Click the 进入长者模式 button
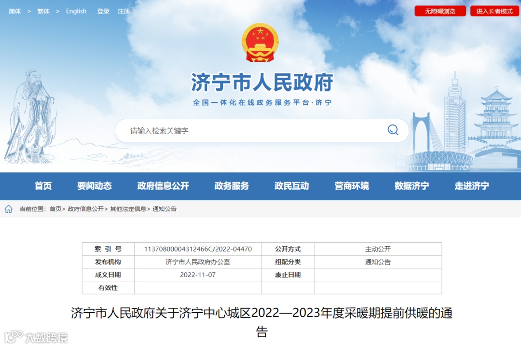 (x=494, y=11)
